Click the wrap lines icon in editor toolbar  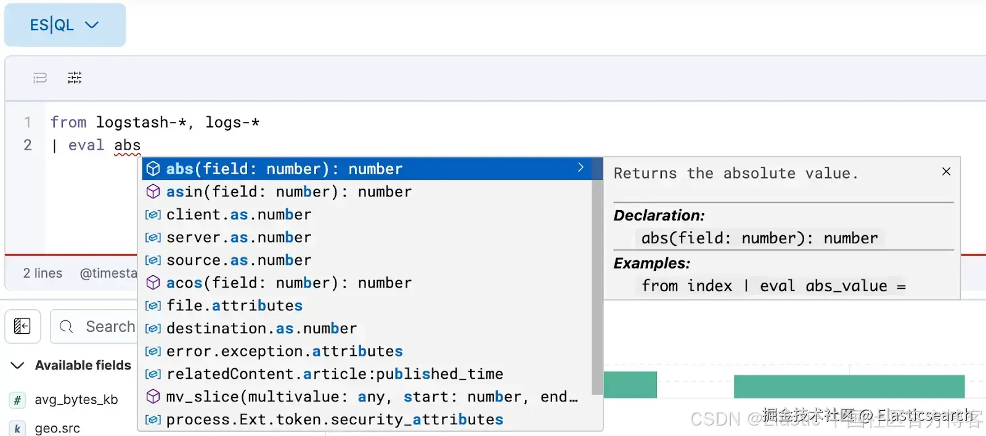[x=40, y=78]
